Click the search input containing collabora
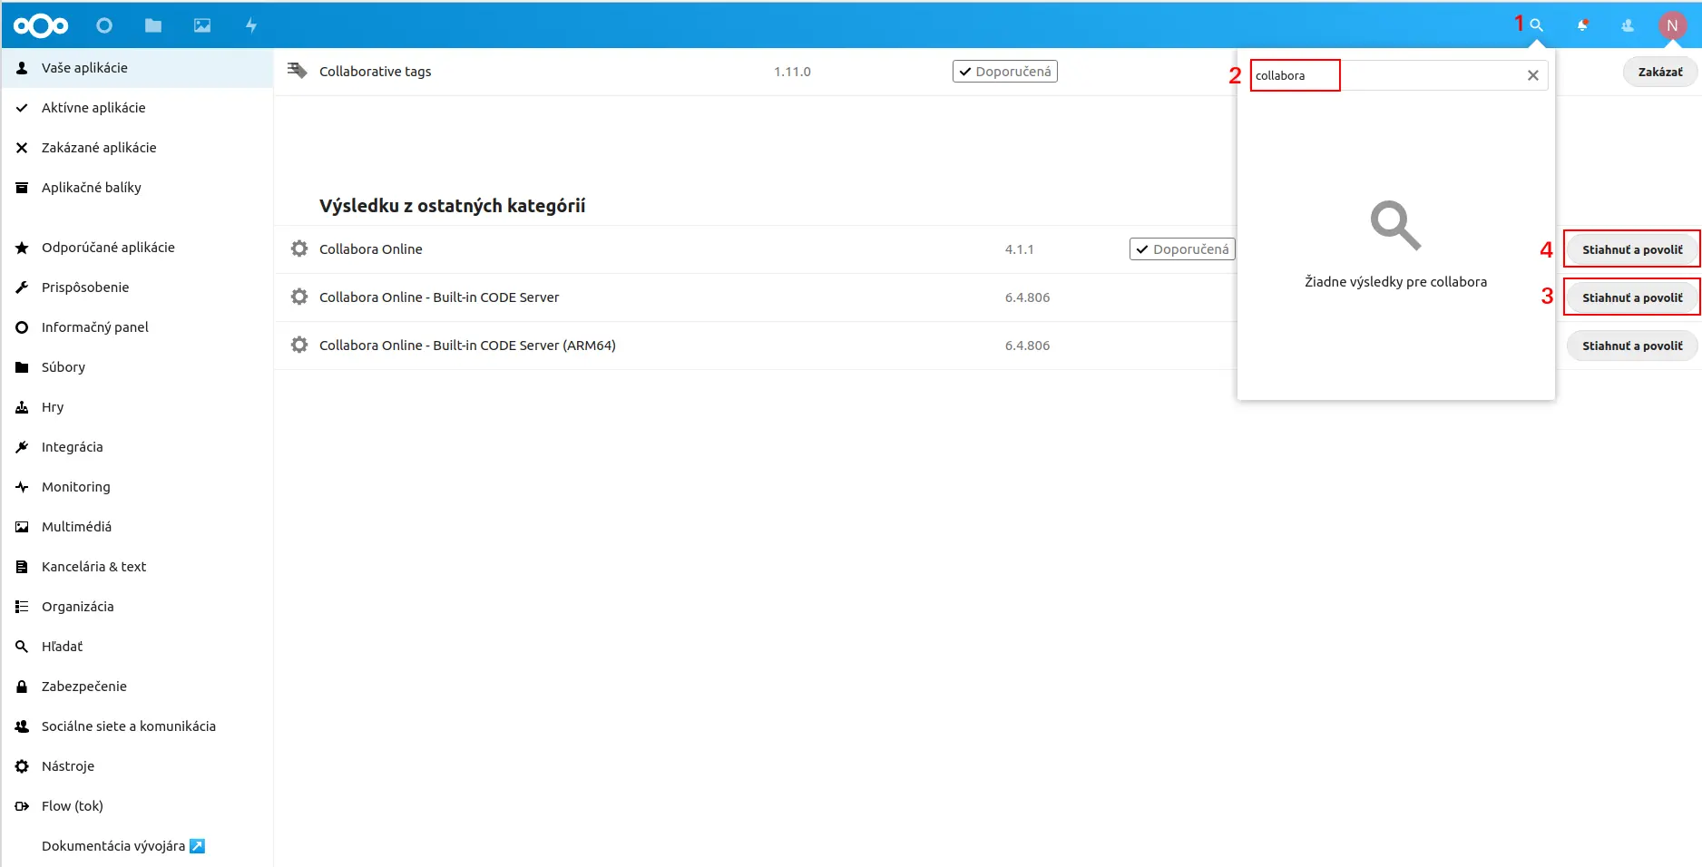1702x867 pixels. pyautogui.click(x=1397, y=75)
